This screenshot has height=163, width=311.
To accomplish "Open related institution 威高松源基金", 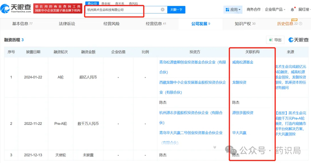I will pyautogui.click(x=243, y=62).
